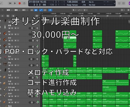This screenshot has width=130, height=107.
Task: Click the S-box icon right of the LCD
Action: click(x=123, y=3)
